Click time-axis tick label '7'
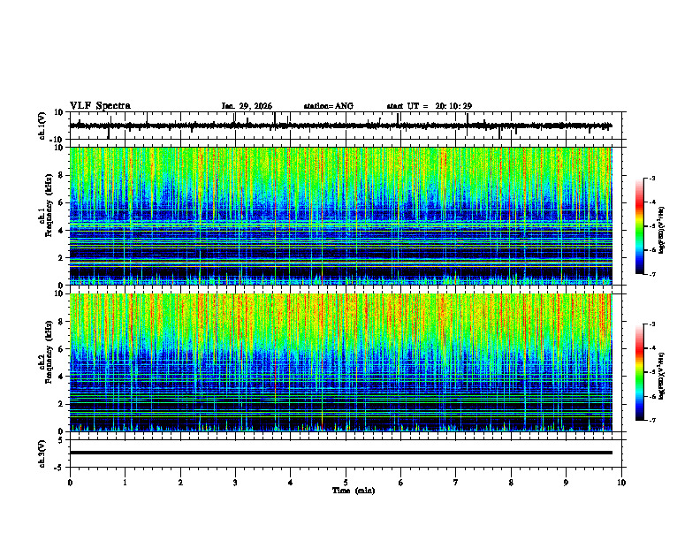 (456, 483)
